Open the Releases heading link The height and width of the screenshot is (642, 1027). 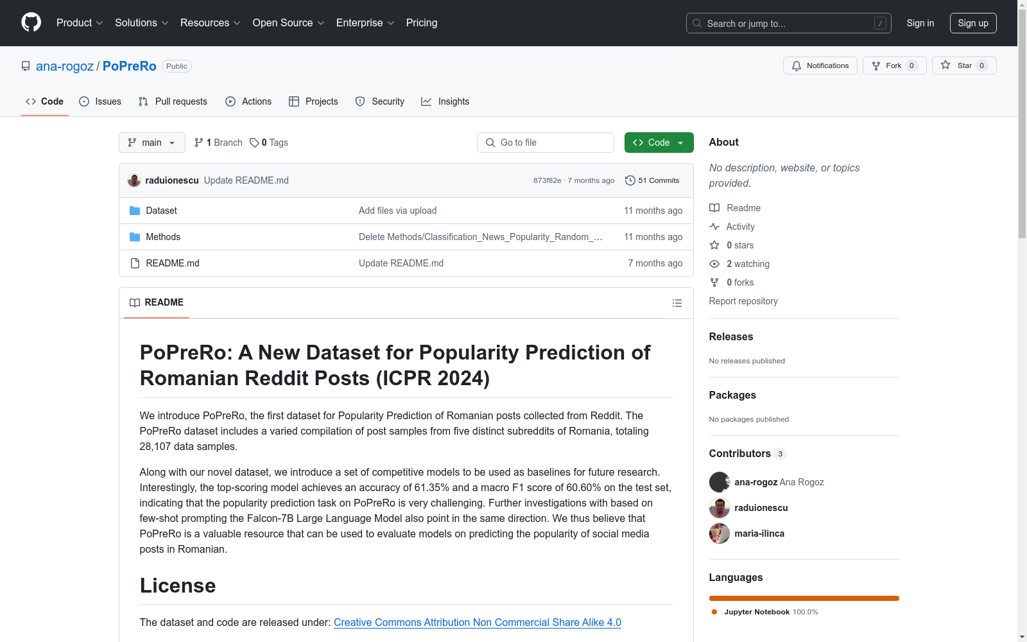[x=731, y=336]
